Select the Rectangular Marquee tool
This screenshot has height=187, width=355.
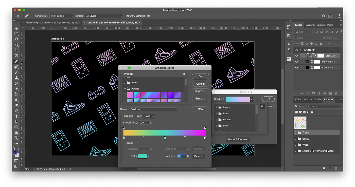tap(16, 34)
